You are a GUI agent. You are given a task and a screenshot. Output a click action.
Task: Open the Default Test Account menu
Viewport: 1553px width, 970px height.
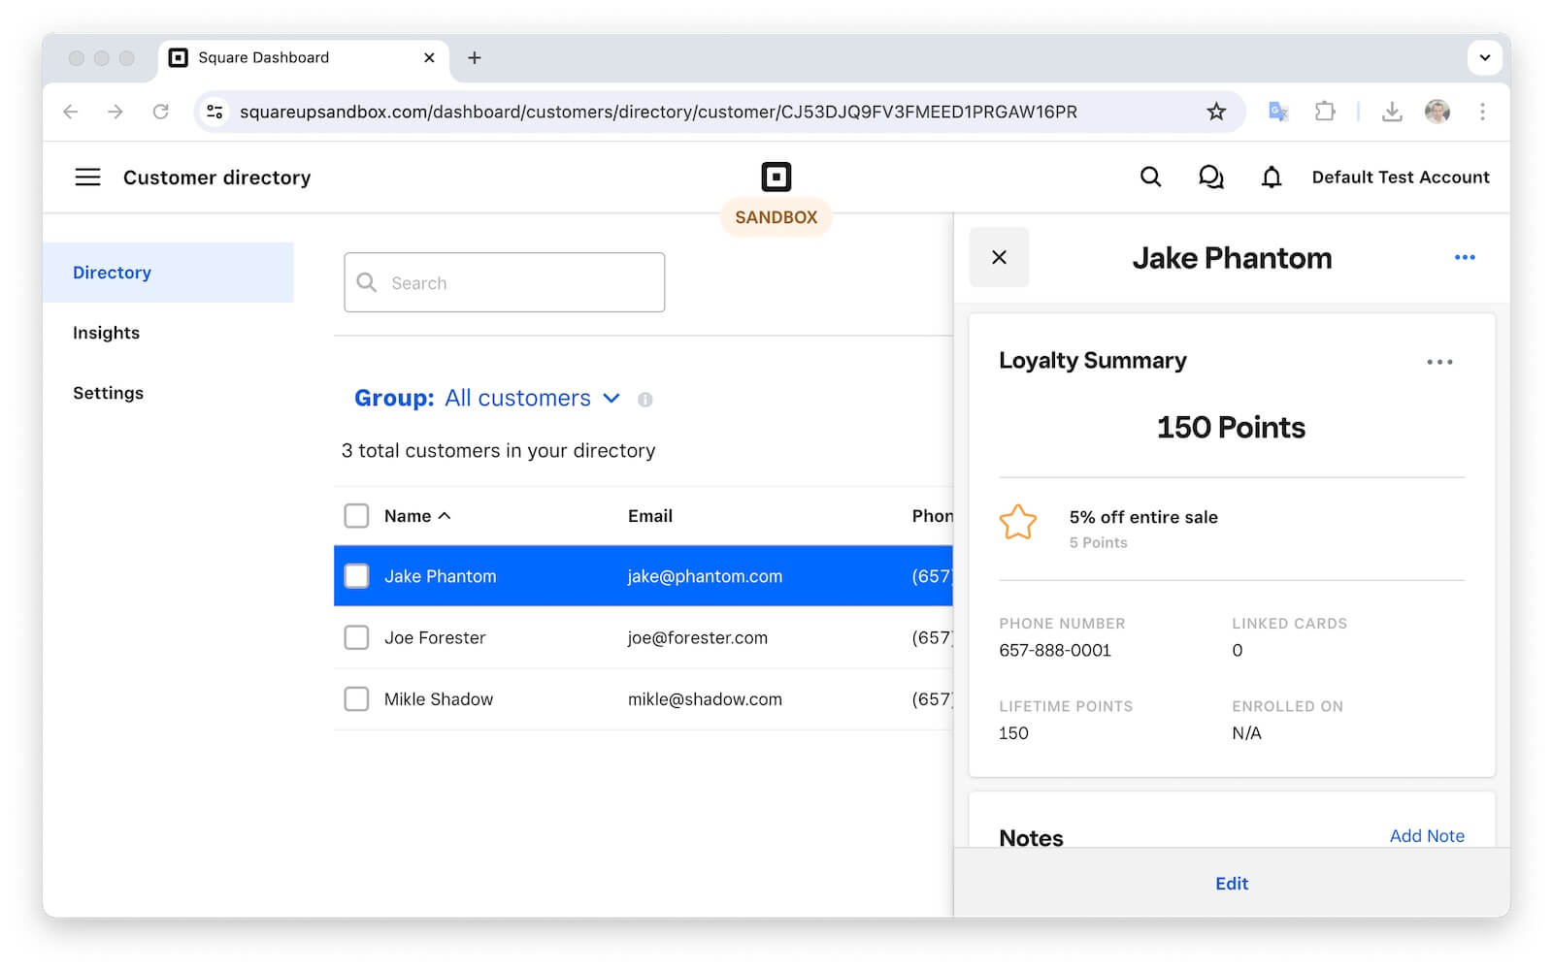click(1401, 177)
